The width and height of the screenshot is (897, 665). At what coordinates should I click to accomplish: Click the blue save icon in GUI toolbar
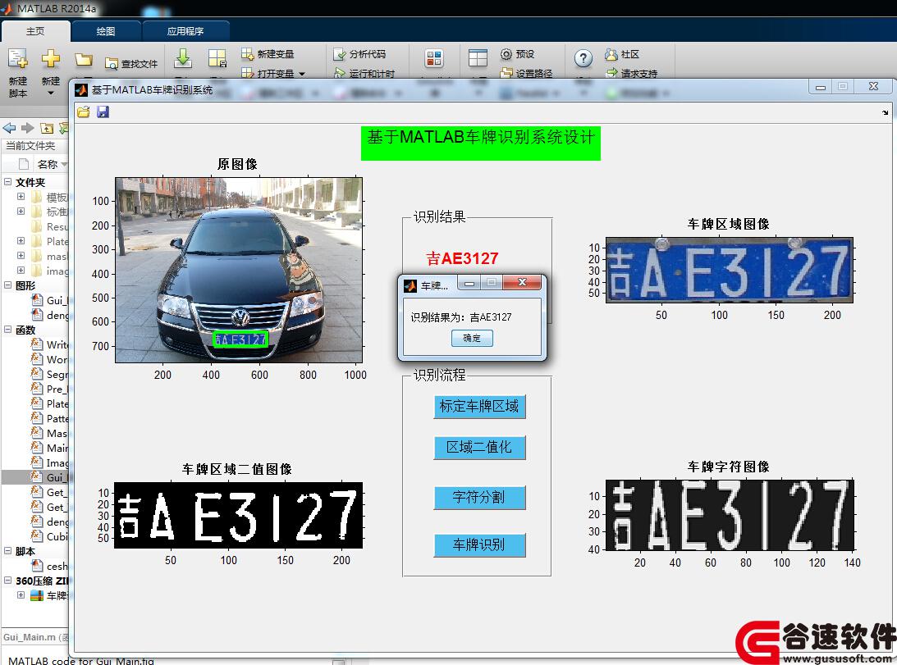click(103, 112)
